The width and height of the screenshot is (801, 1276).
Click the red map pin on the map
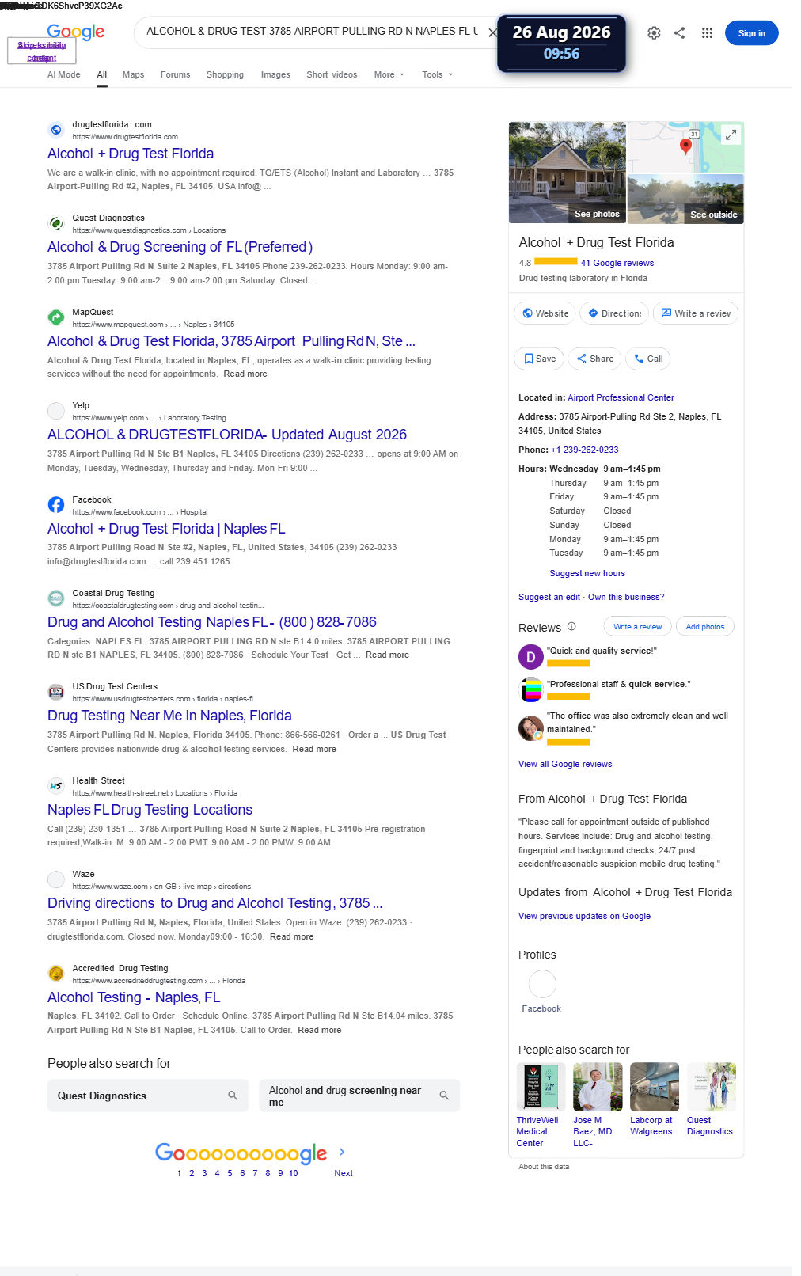[686, 146]
